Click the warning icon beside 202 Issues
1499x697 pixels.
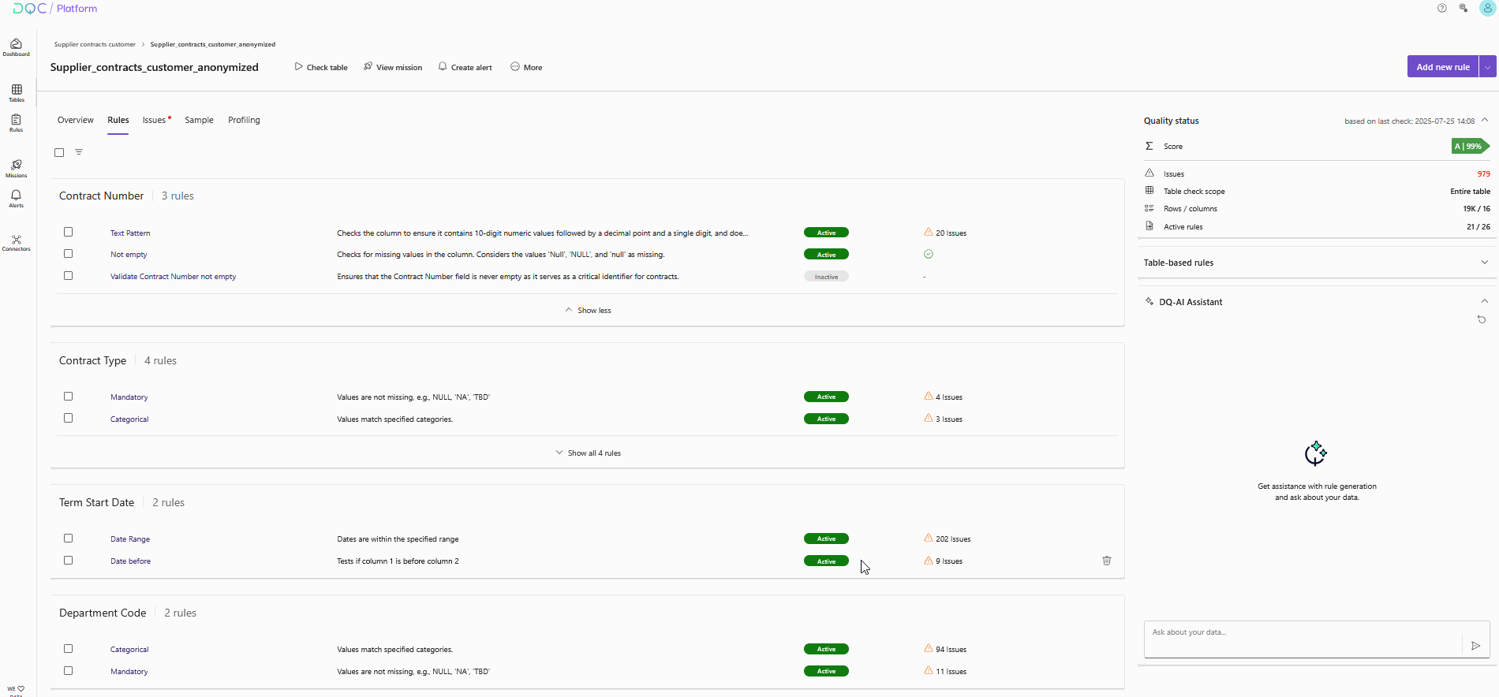click(x=929, y=539)
